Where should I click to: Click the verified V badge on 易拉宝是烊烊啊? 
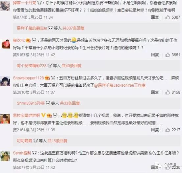coord(43,115)
